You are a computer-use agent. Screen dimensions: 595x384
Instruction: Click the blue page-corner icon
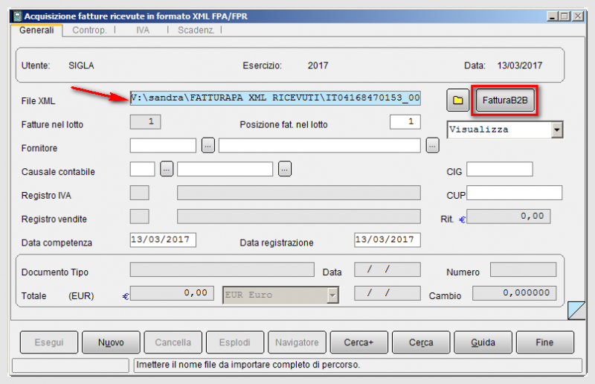pos(576,310)
